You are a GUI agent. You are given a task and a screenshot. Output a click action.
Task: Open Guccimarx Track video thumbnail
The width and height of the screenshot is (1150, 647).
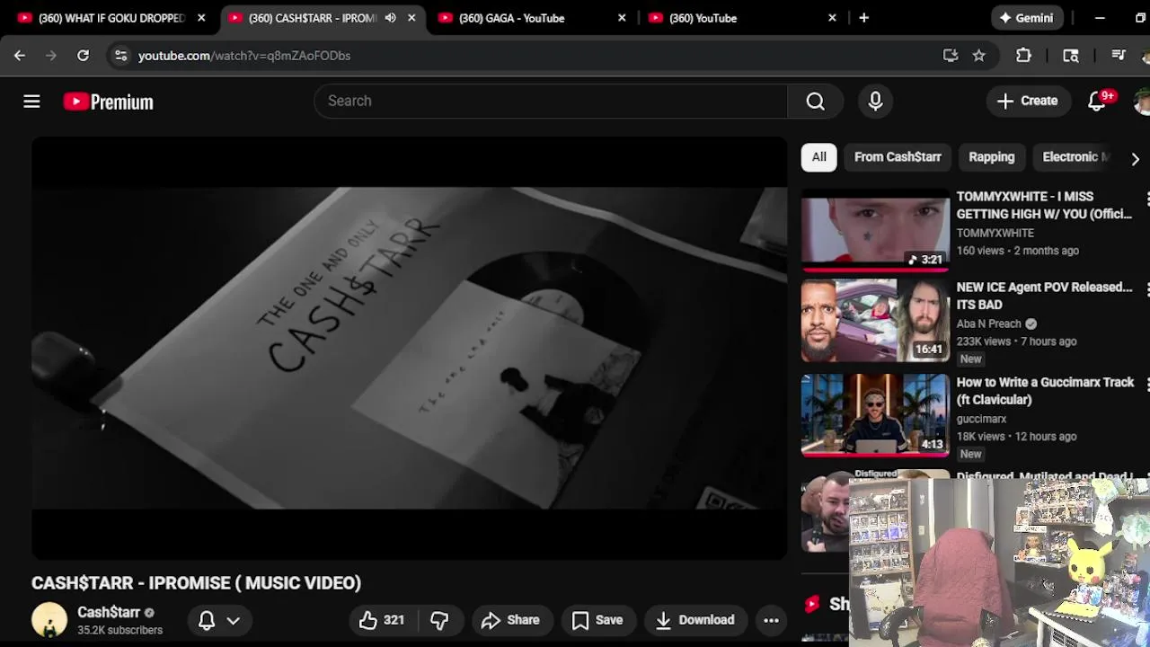click(x=875, y=416)
